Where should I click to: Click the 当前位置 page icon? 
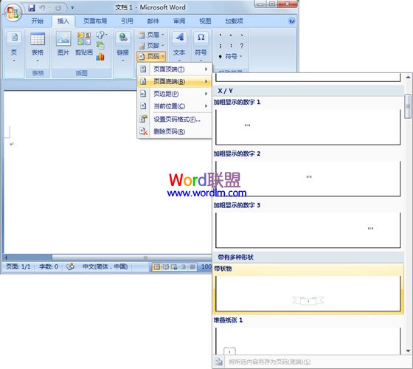coord(143,106)
